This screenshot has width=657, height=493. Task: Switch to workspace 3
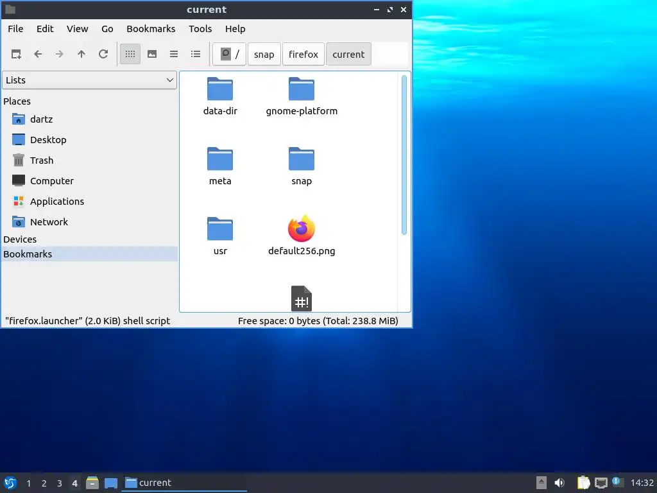point(60,483)
